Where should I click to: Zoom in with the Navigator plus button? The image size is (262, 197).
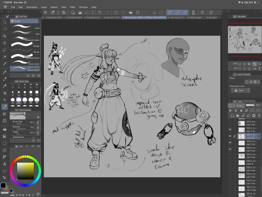[244, 64]
